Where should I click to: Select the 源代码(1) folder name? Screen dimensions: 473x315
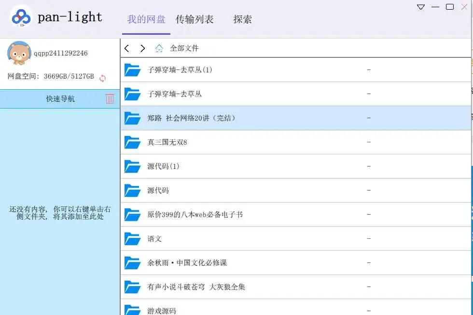click(x=163, y=166)
